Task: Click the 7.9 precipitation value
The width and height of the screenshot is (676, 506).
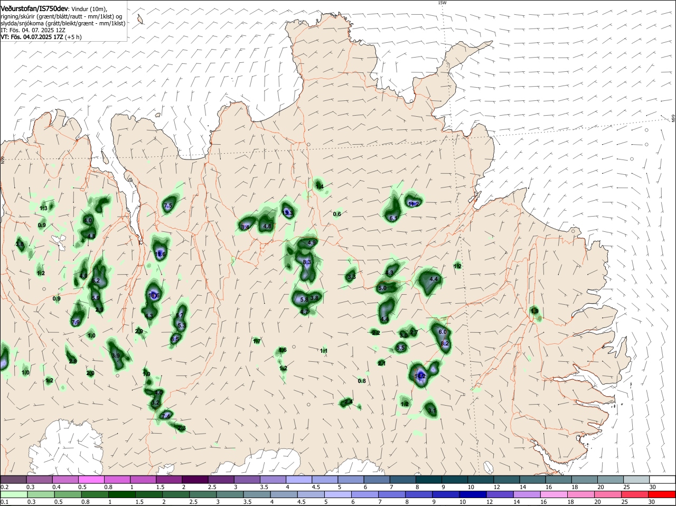Action: click(76, 322)
